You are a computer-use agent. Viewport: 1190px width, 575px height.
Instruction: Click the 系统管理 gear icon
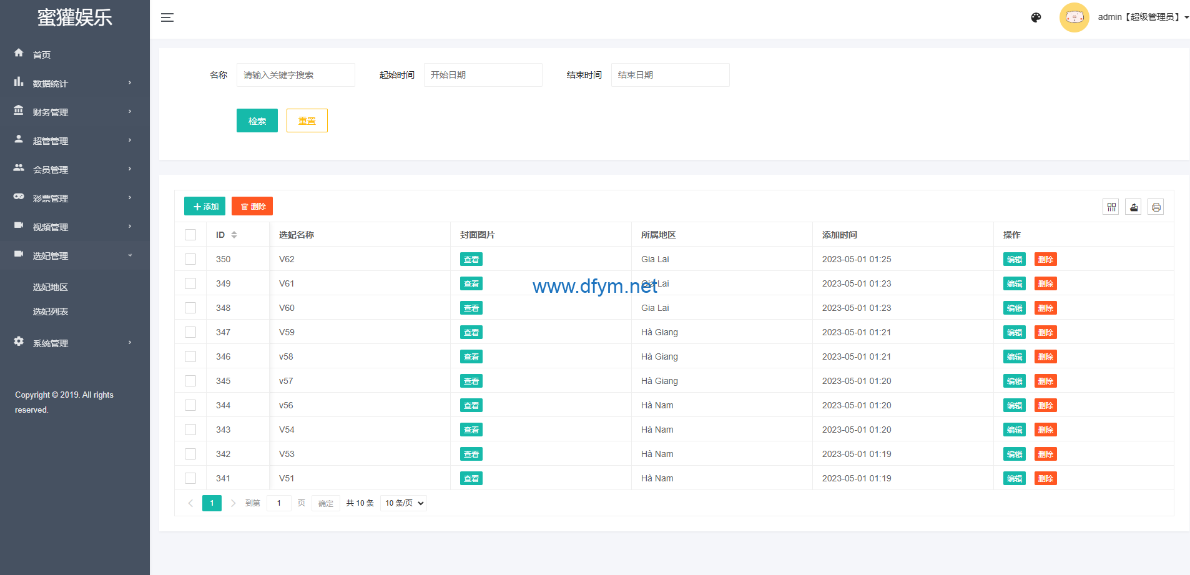19,342
